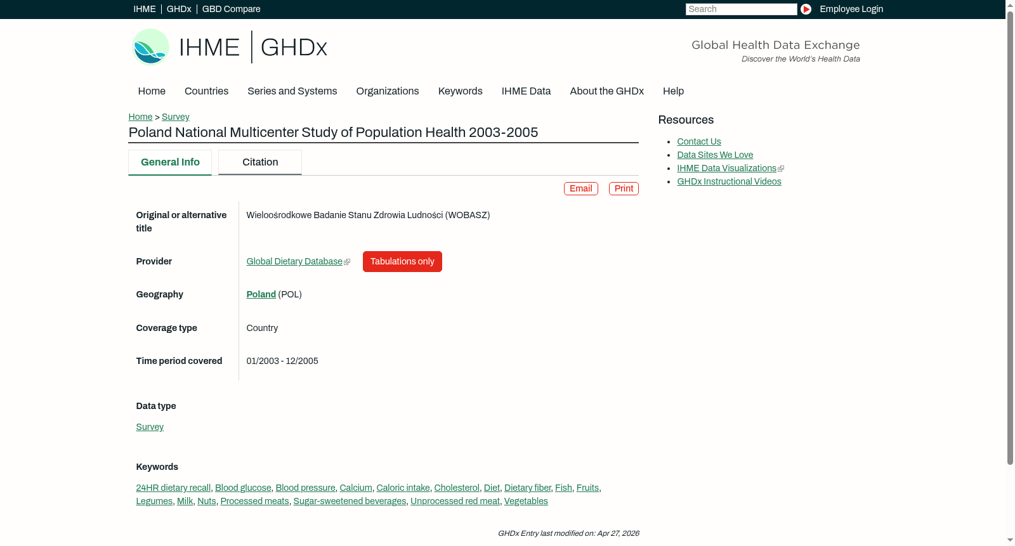
Task: Open GHDx link in top bar
Action: [x=179, y=9]
